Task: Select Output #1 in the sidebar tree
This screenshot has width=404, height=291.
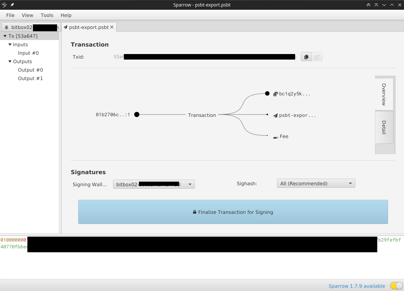Action: pos(30,78)
